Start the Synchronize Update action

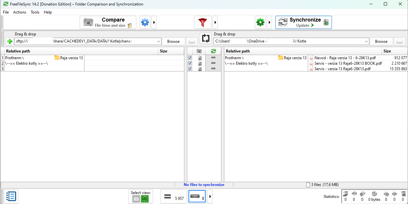click(304, 23)
